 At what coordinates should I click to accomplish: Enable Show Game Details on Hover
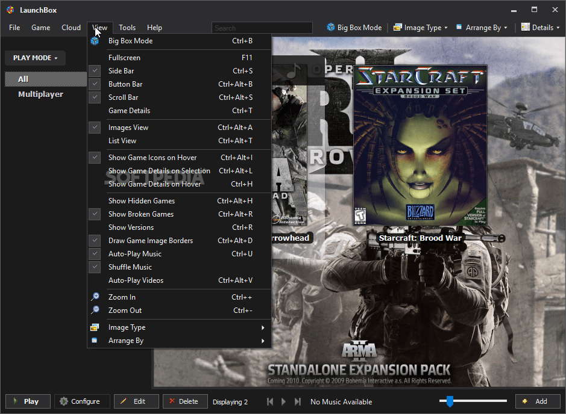pyautogui.click(x=180, y=184)
